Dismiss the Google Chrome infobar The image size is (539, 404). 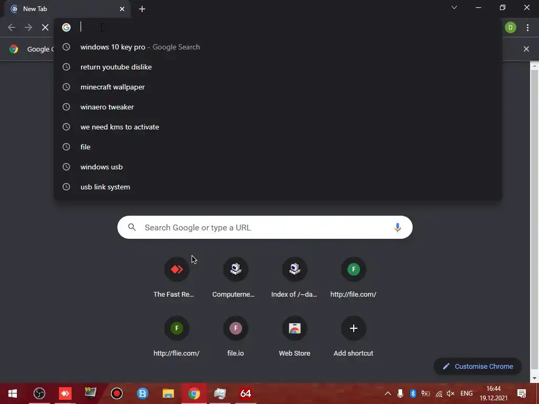click(x=526, y=49)
